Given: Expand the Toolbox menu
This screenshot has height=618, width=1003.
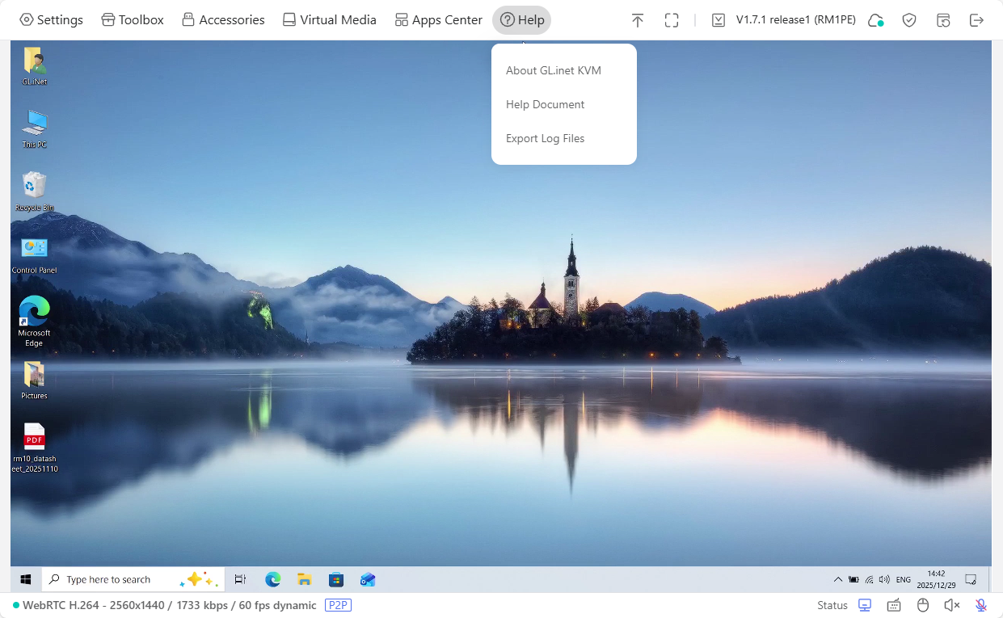Looking at the screenshot, I should pyautogui.click(x=133, y=20).
